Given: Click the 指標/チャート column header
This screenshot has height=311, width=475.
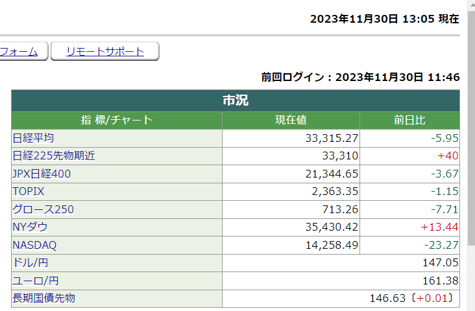Looking at the screenshot, I should 117,120.
